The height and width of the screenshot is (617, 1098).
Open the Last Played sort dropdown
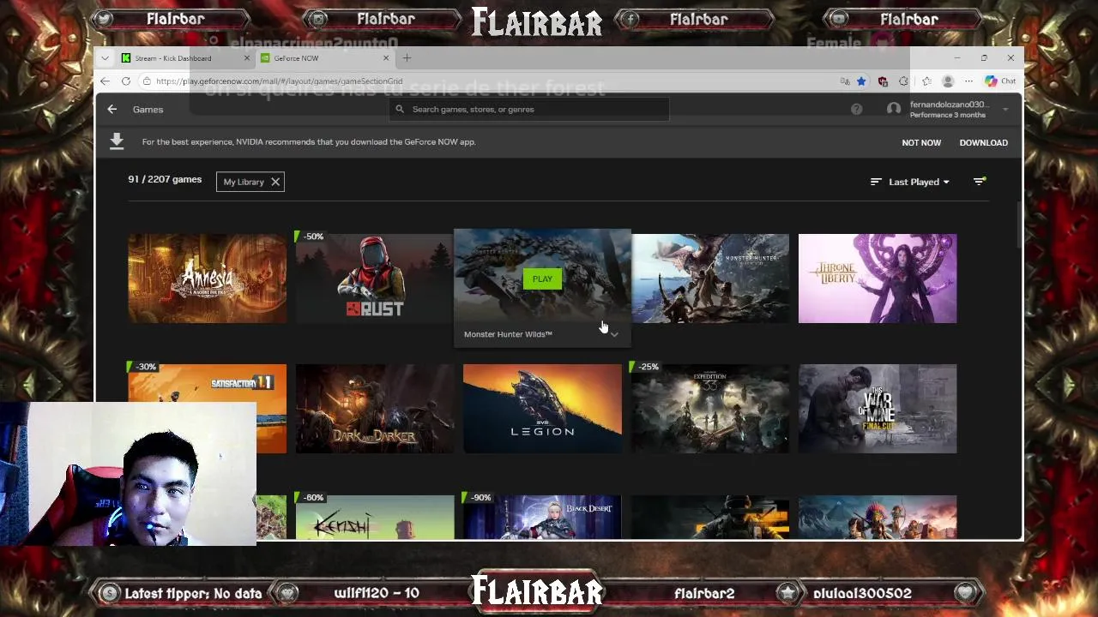point(910,182)
